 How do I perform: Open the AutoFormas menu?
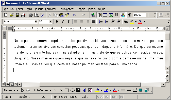click(42, 90)
